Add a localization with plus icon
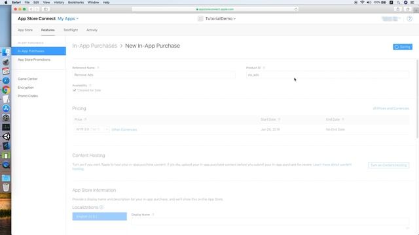This screenshot has width=419, height=235. click(101, 208)
